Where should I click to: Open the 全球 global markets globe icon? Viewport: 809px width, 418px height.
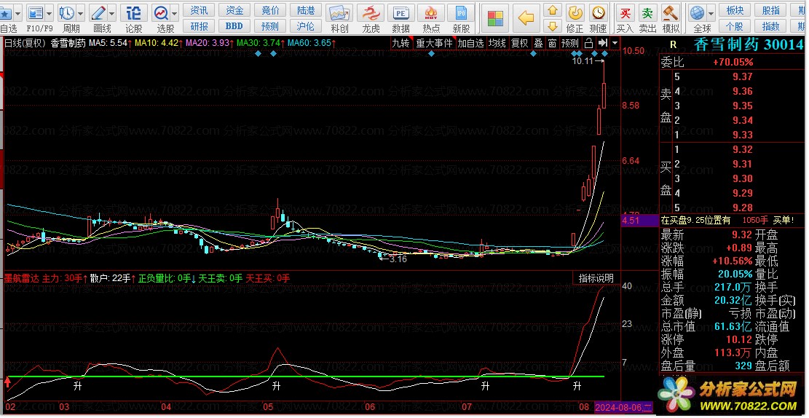[698, 13]
